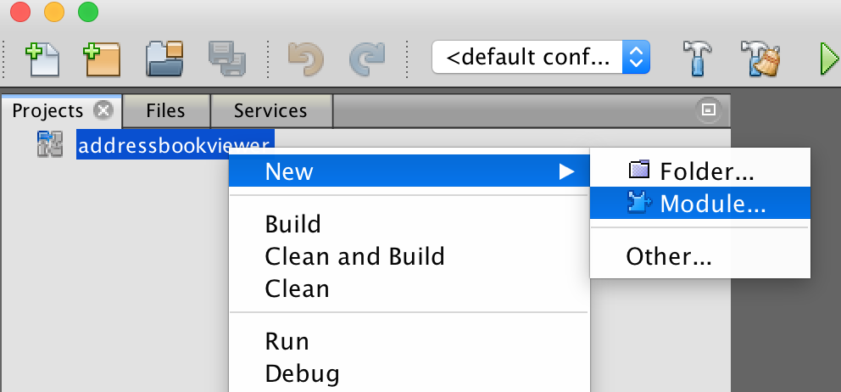This screenshot has width=841, height=392.
Task: Click the Redo arrow icon
Action: [367, 59]
